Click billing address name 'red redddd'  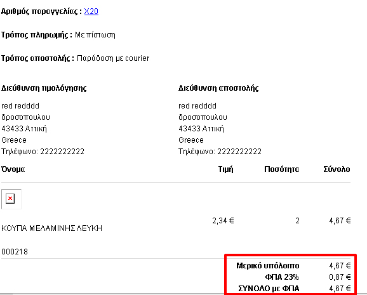click(20, 106)
